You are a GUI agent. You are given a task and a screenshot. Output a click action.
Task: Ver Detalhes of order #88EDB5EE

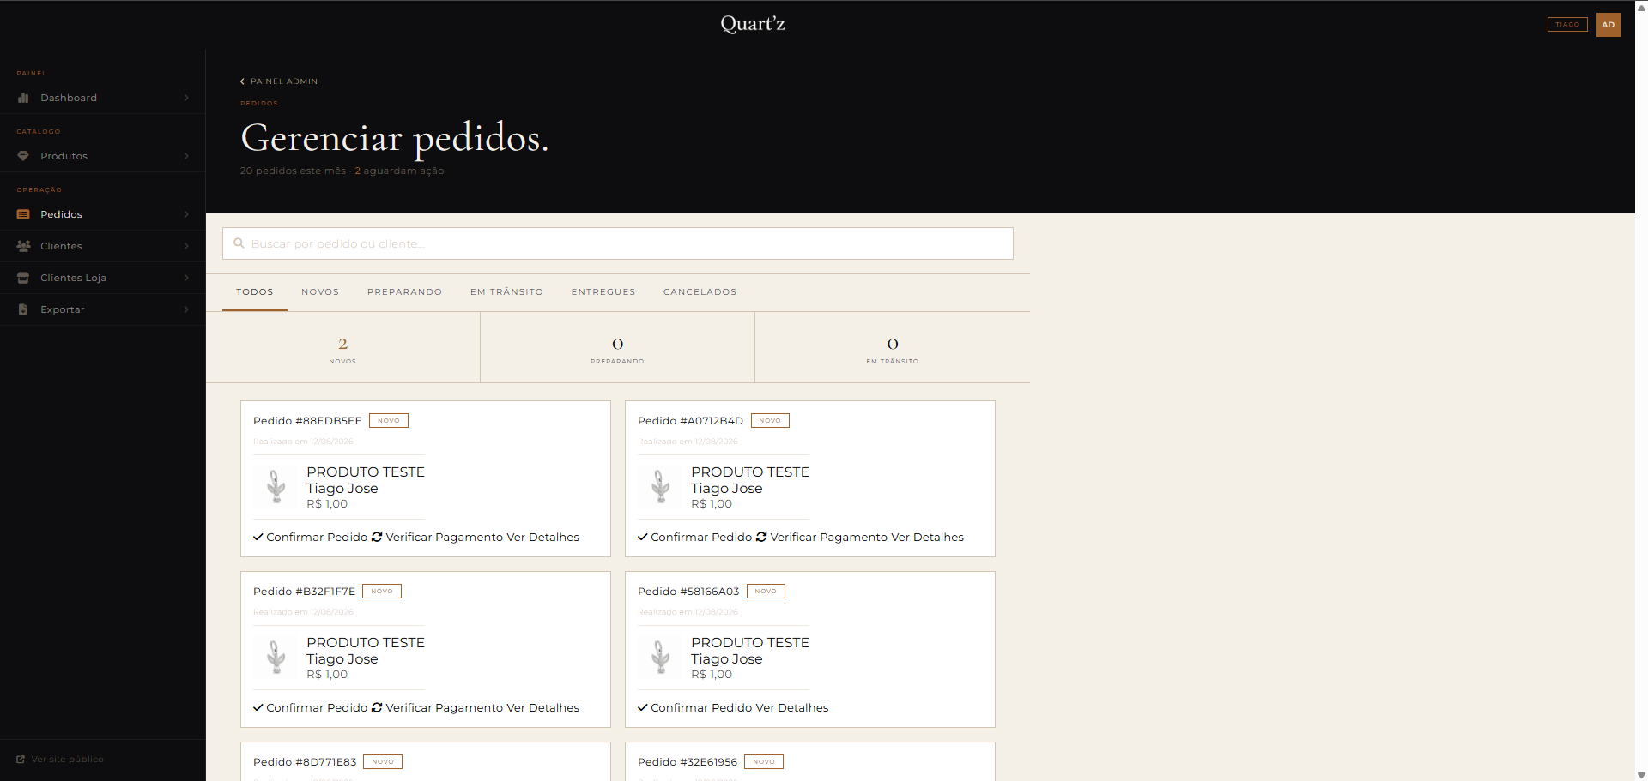(x=543, y=537)
